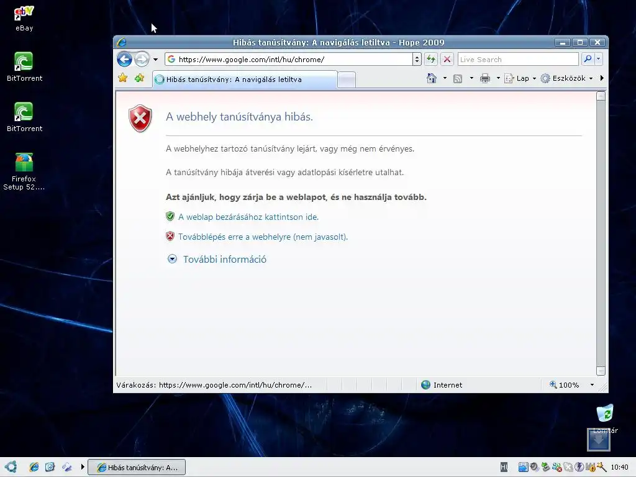Expand the address bar history dropdown
Viewport: 636px width, 477px height.
[417, 59]
